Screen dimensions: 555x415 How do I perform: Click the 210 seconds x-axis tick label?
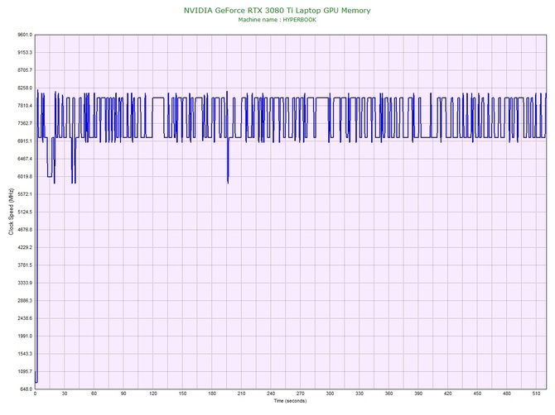point(241,394)
